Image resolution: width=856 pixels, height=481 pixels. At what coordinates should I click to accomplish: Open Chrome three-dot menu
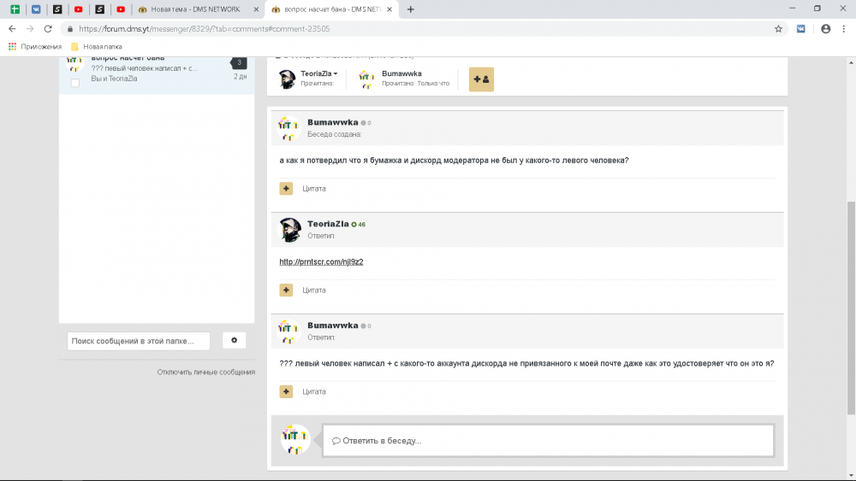843,28
